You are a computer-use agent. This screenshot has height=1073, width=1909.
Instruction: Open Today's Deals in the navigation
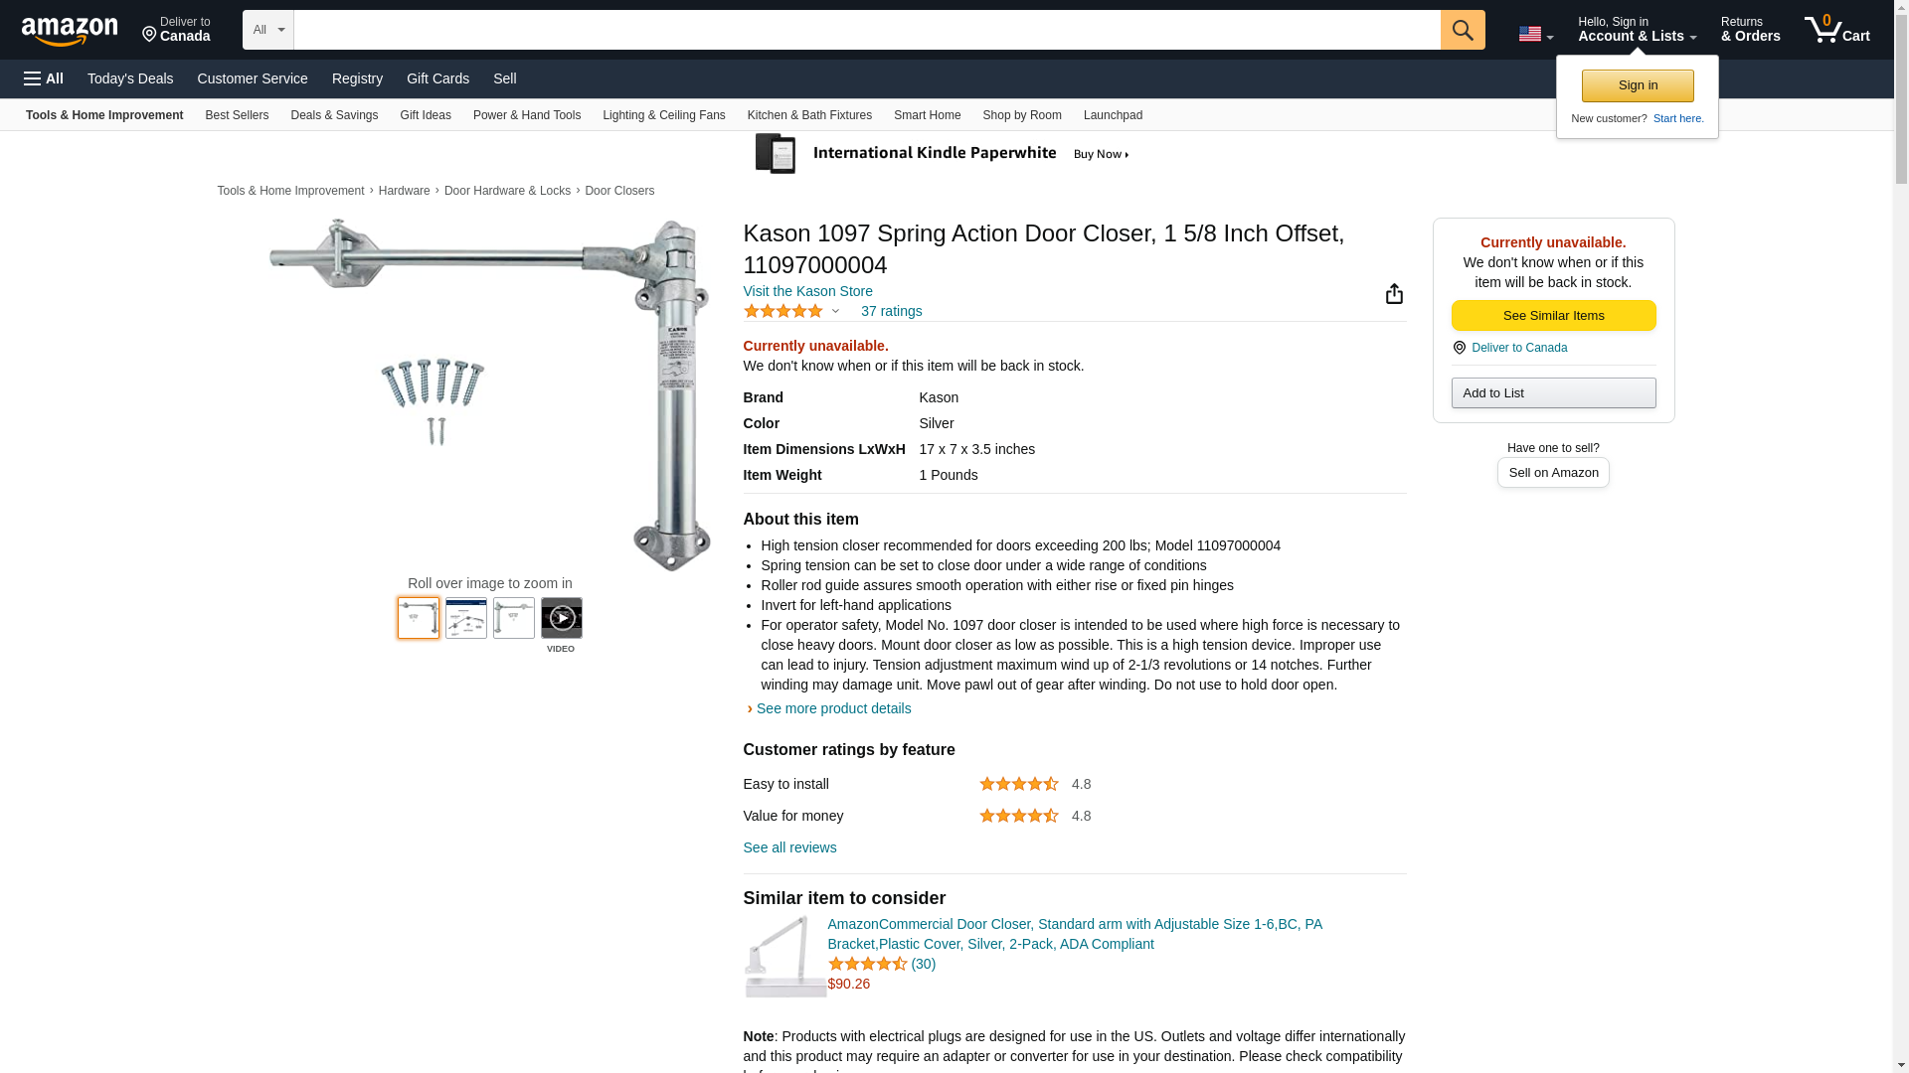tap(130, 78)
